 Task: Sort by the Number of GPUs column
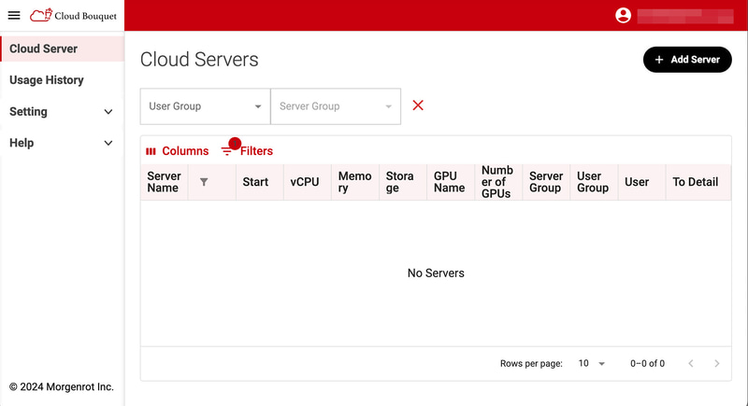[497, 182]
